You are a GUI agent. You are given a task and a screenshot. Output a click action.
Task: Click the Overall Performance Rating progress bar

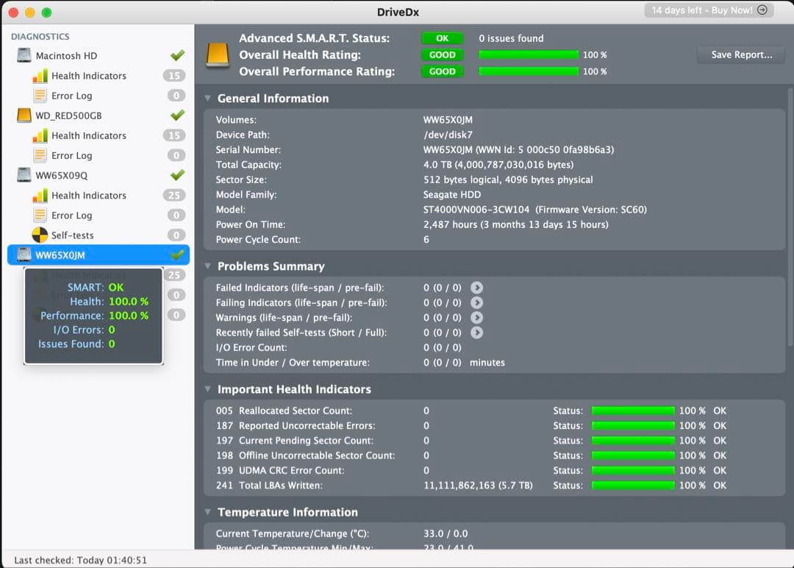click(x=529, y=71)
